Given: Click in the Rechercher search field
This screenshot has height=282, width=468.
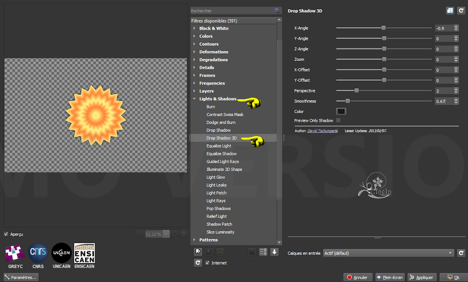Looking at the screenshot, I should pyautogui.click(x=232, y=11).
